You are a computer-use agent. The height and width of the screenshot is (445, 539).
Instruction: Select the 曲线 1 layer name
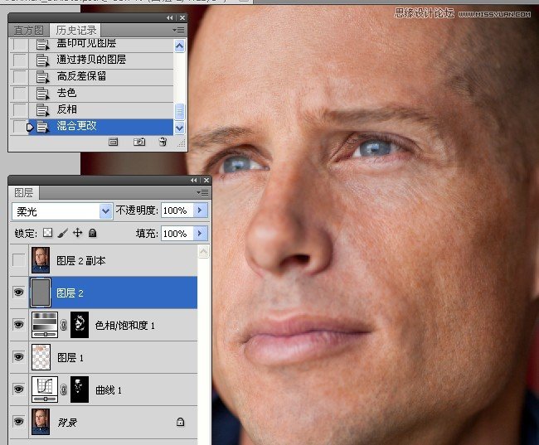click(109, 390)
